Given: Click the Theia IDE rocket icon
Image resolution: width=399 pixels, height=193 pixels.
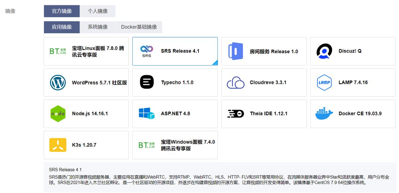Looking at the screenshot, I should [235, 113].
